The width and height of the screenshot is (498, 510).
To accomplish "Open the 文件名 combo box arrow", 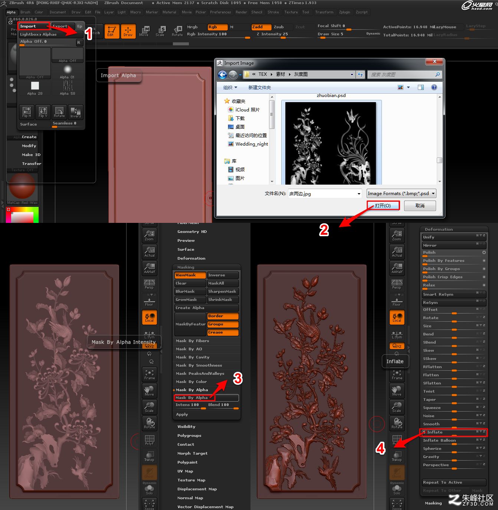I will coord(358,194).
